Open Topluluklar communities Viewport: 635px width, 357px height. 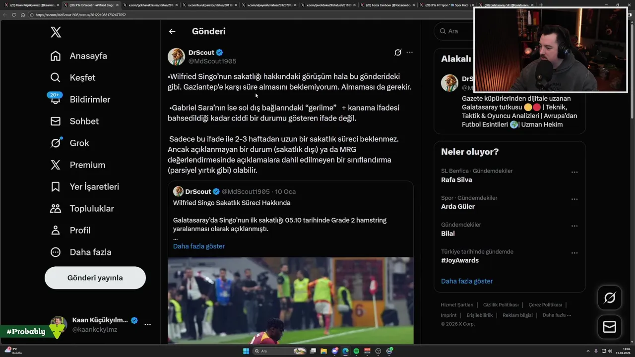pyautogui.click(x=82, y=209)
